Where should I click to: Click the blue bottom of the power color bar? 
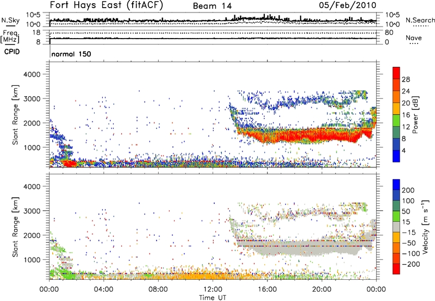[x=396, y=156]
